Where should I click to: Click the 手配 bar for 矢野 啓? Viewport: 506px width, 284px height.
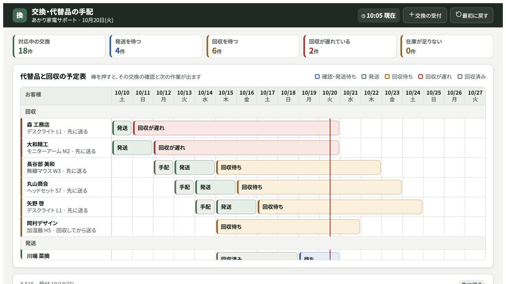[x=205, y=207]
